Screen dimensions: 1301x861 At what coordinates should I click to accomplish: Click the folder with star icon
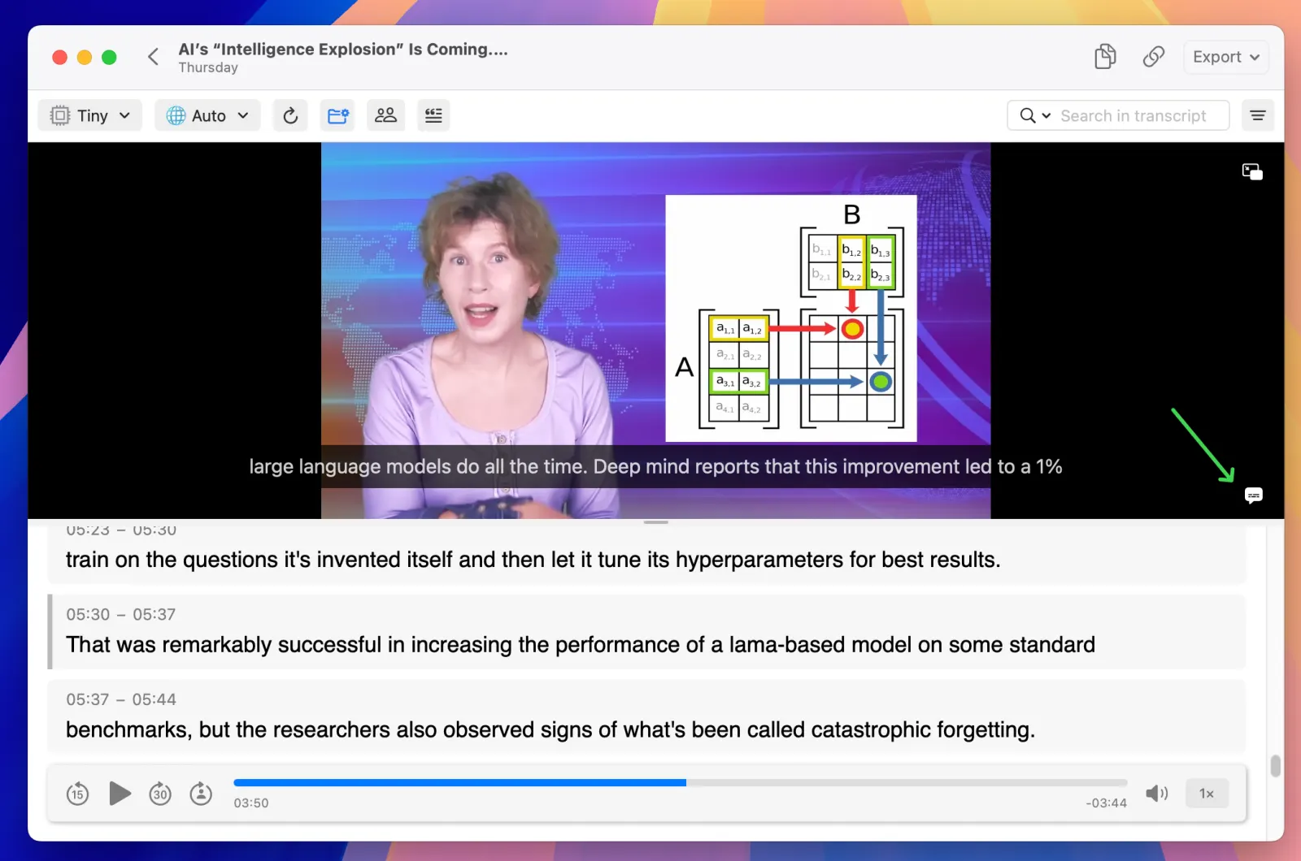pyautogui.click(x=338, y=115)
